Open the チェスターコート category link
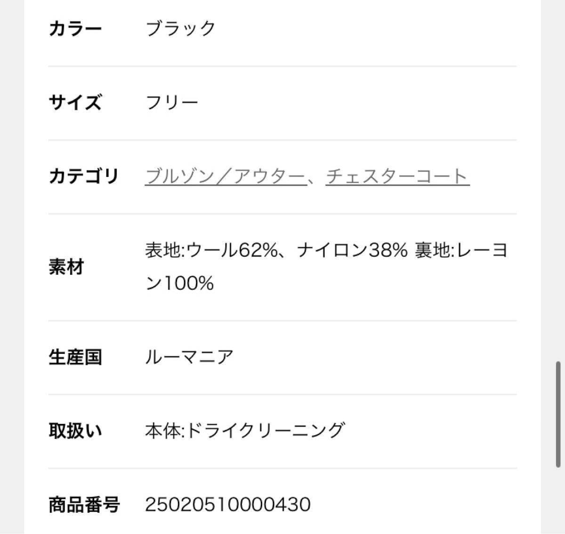This screenshot has width=565, height=534. [x=397, y=176]
